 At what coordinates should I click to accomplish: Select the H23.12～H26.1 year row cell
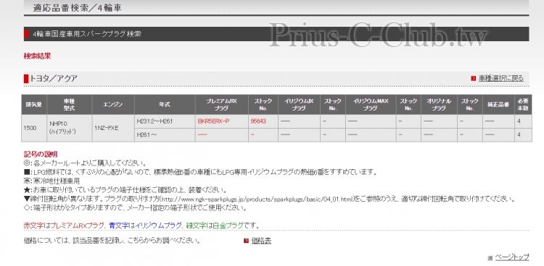(165, 121)
